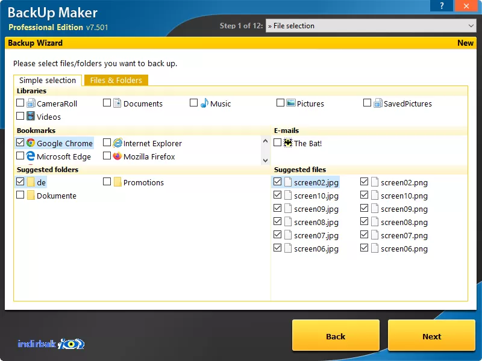482x361 pixels.
Task: Select the screen08.jpg file name
Action: (x=316, y=222)
